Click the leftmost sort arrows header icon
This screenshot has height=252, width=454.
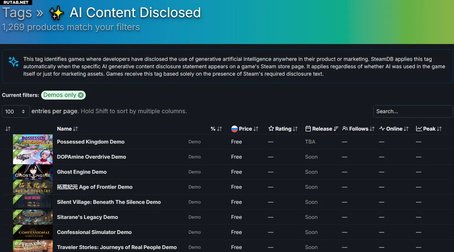[x=8, y=129]
